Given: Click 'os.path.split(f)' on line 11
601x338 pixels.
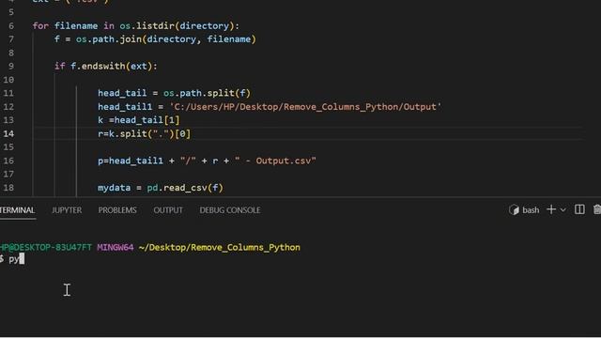Looking at the screenshot, I should 207,93.
